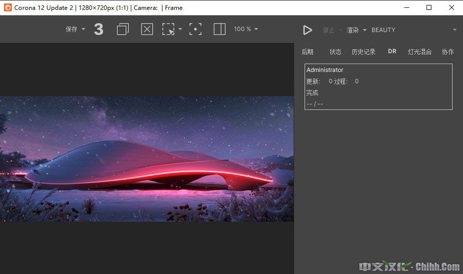Click the pick focus point icon
Viewport: 463px width, 274px height.
tap(195, 30)
